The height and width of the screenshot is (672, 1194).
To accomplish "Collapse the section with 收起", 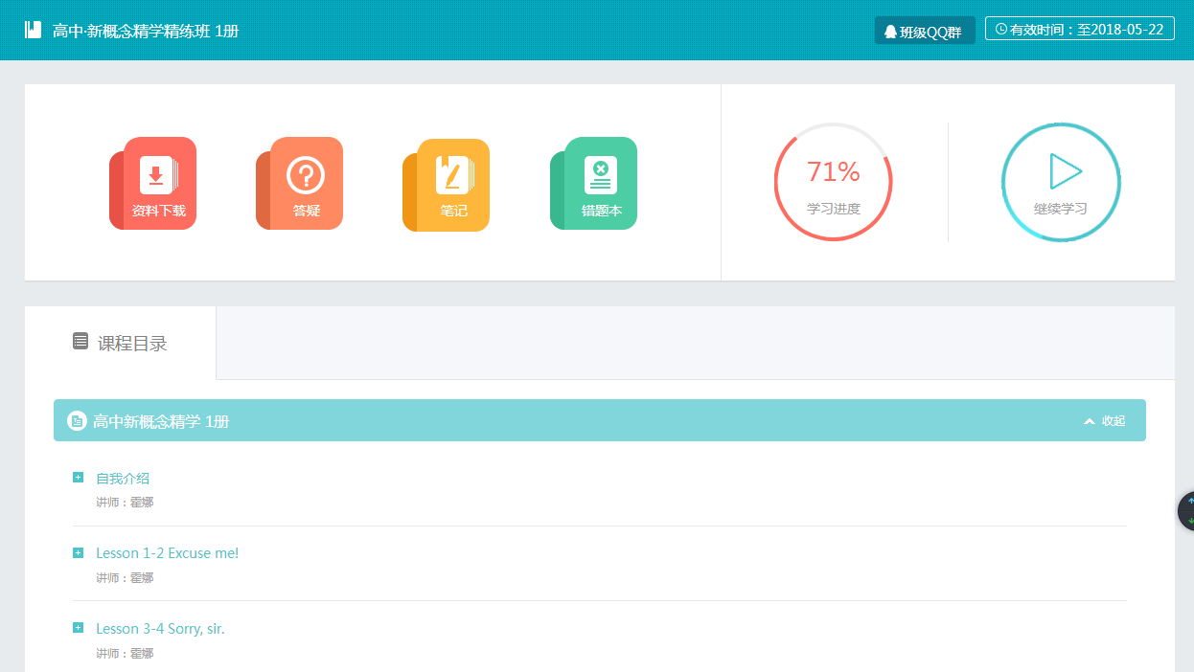I will click(1105, 421).
